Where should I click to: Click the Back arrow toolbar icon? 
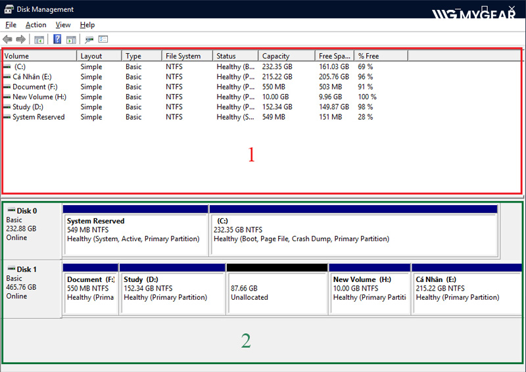tap(8, 39)
